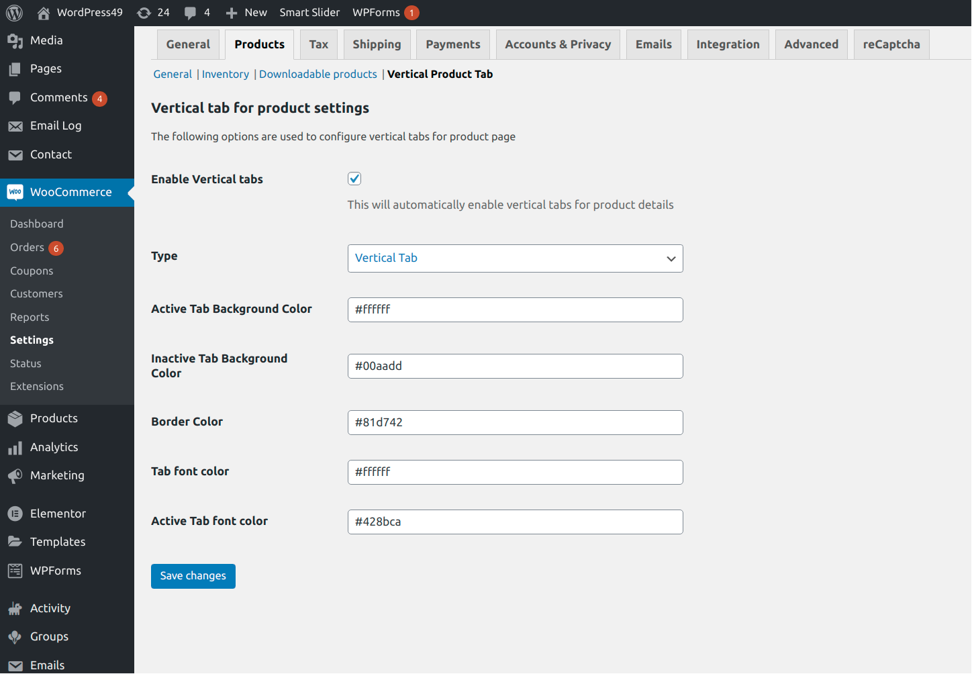Click Save changes button
This screenshot has width=972, height=674.
[x=193, y=576]
